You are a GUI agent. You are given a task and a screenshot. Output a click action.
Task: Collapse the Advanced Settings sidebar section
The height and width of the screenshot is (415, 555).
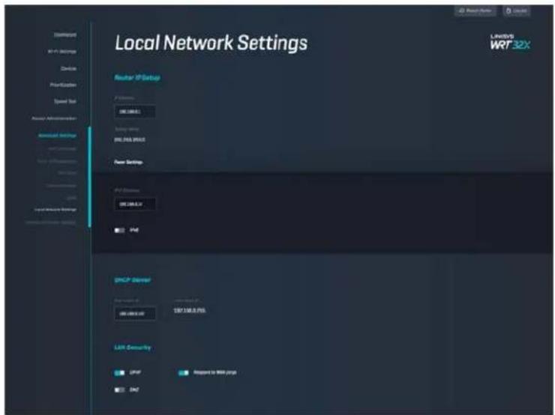tap(57, 136)
